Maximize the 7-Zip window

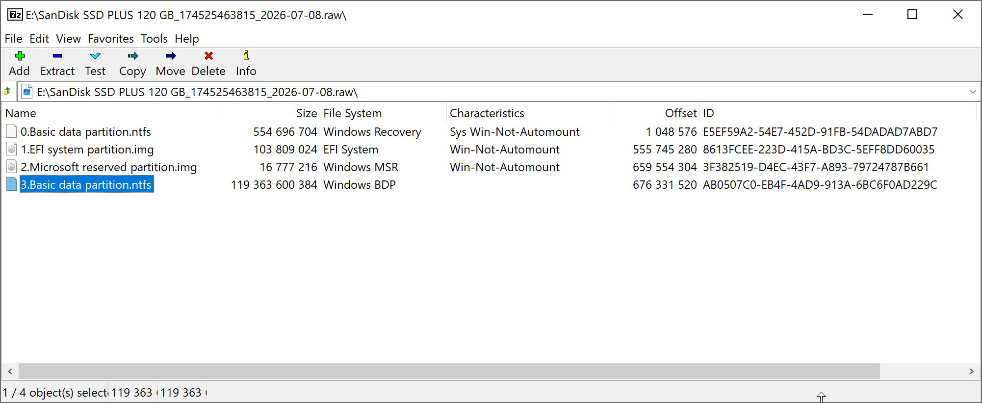[912, 15]
